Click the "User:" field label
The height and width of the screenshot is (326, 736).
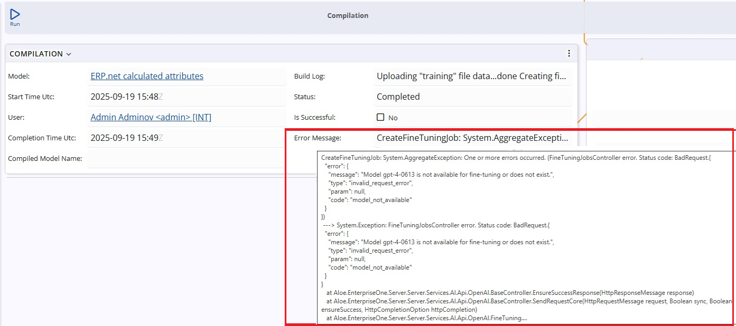pos(16,118)
